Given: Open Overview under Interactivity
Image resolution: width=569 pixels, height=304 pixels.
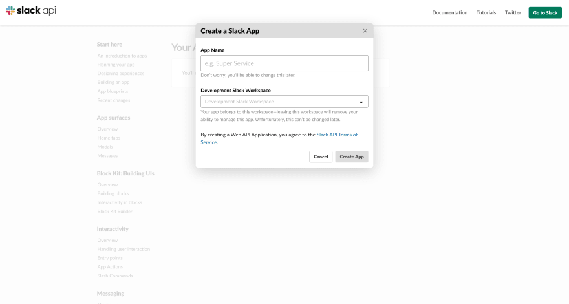Looking at the screenshot, I should pyautogui.click(x=107, y=240).
